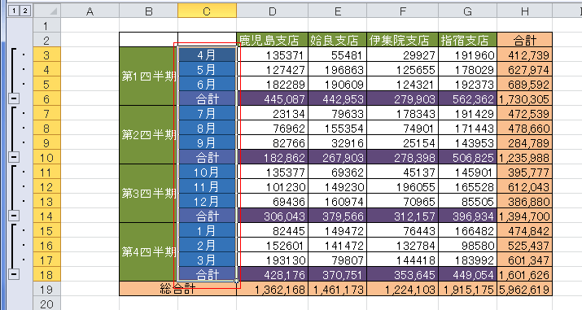Collapse the group at row 6
Screen dimensions: 582x310
point(14,98)
